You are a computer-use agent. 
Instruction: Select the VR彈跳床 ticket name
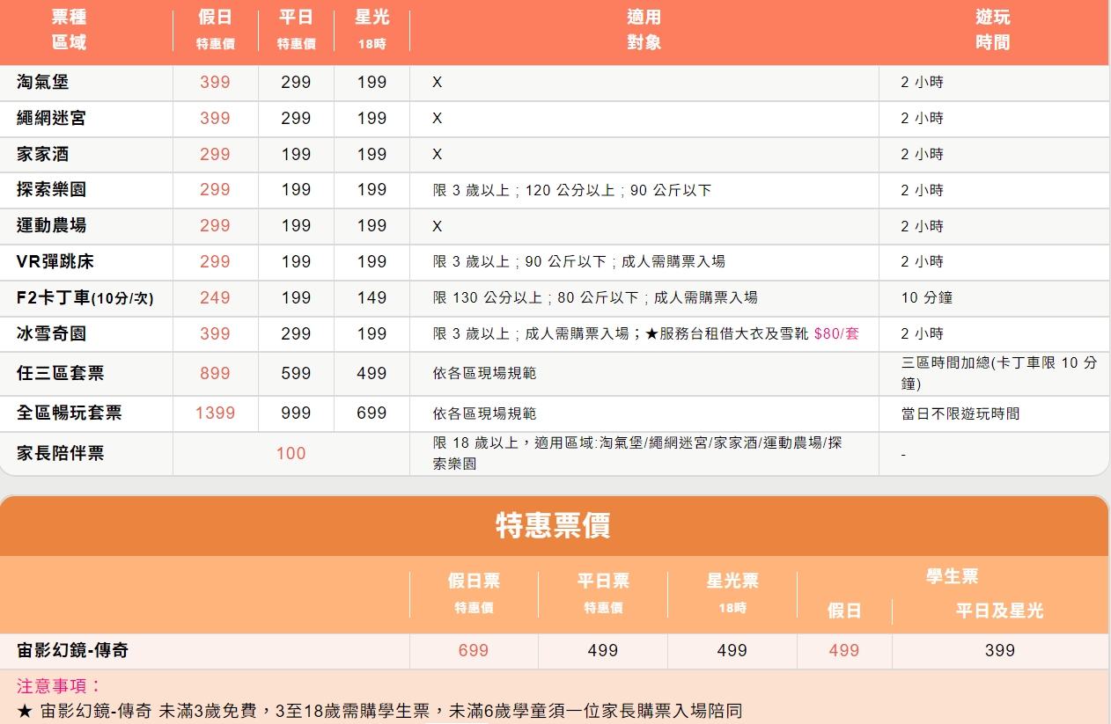click(55, 261)
